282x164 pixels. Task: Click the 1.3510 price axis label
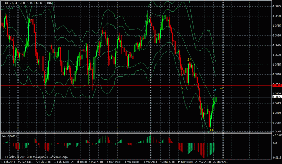click(x=277, y=74)
